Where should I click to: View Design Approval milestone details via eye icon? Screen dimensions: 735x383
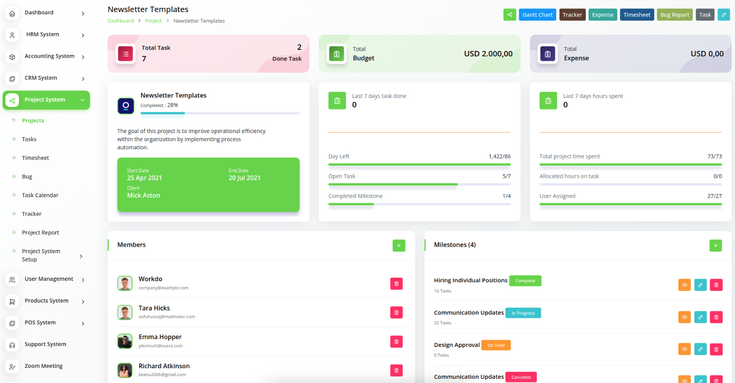coord(684,349)
